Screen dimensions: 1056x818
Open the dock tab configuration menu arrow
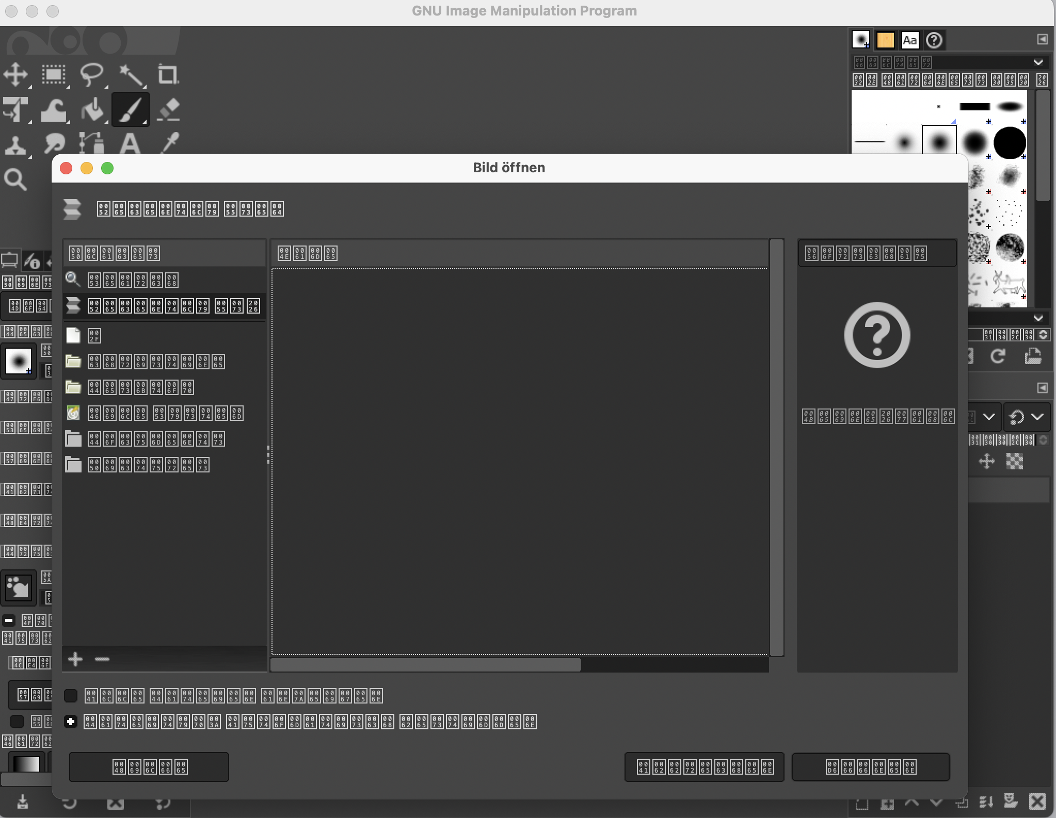[1042, 40]
